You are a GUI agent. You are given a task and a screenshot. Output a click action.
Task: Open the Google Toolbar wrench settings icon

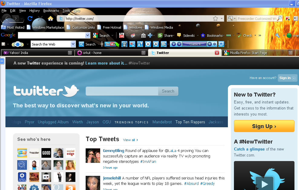click(278, 35)
